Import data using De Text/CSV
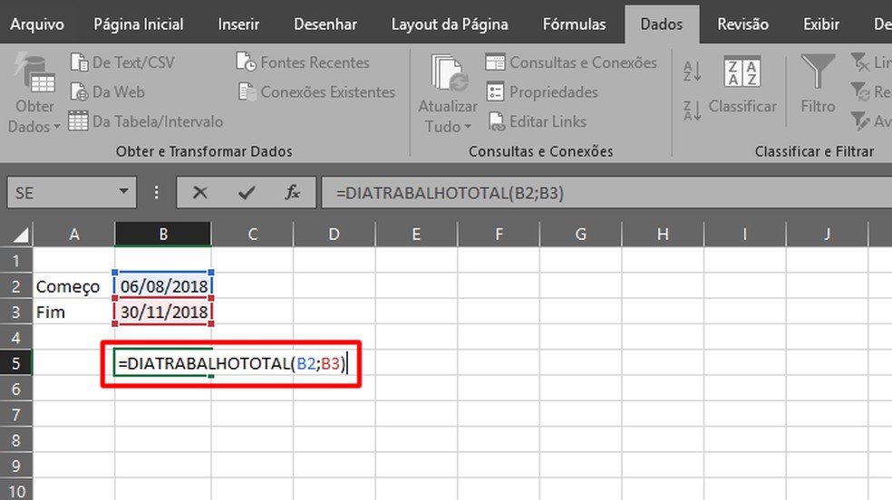The image size is (892, 500). pyautogui.click(x=122, y=62)
